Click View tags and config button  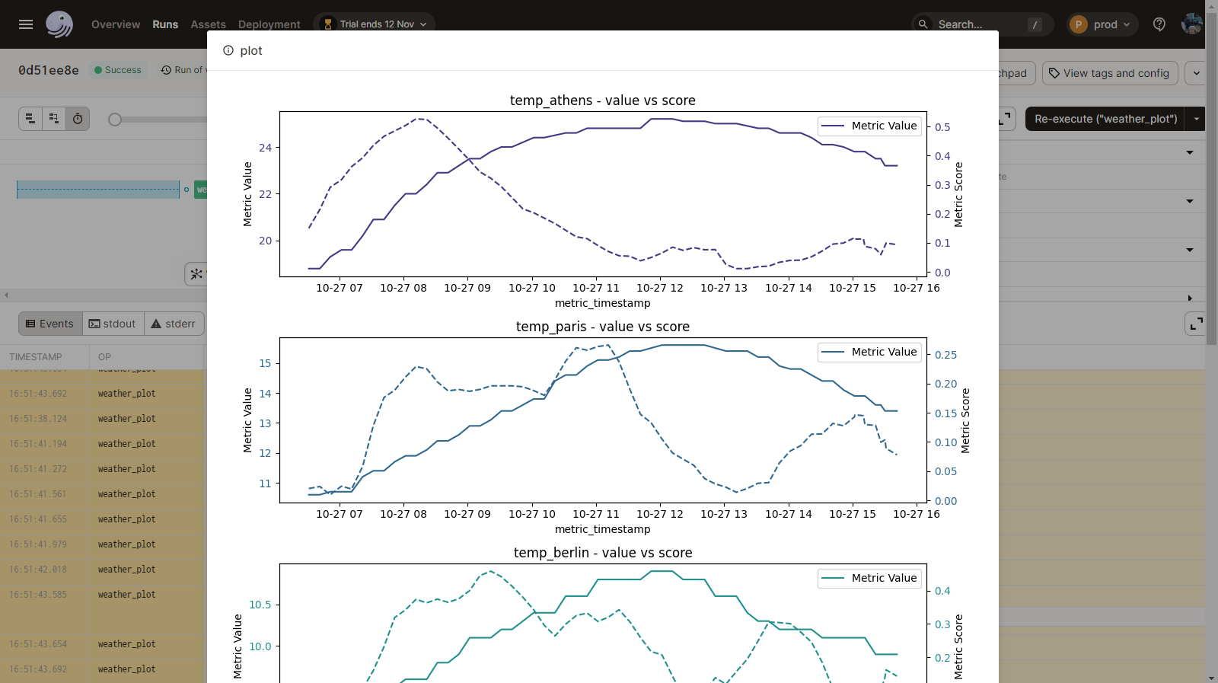click(x=1110, y=73)
